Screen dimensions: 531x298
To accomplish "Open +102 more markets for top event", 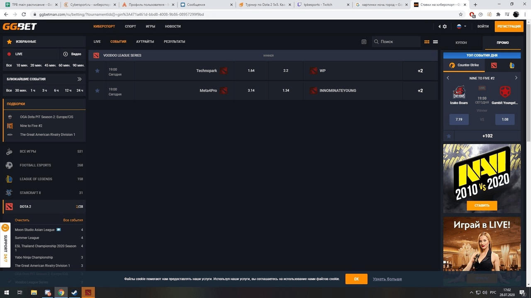I will click(x=487, y=136).
